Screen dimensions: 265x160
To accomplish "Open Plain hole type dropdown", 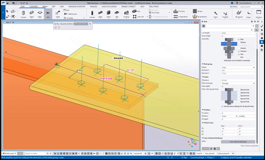I will (x=238, y=83).
